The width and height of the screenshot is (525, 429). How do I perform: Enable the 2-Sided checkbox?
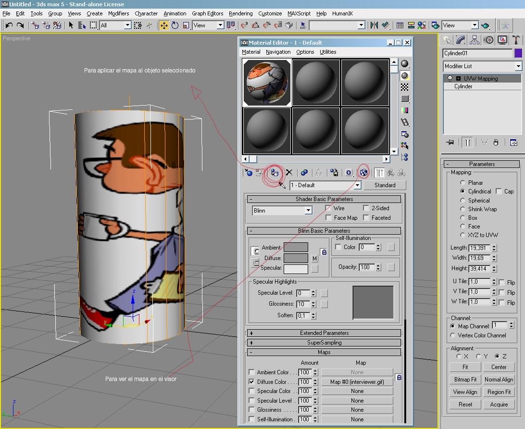[x=366, y=208]
